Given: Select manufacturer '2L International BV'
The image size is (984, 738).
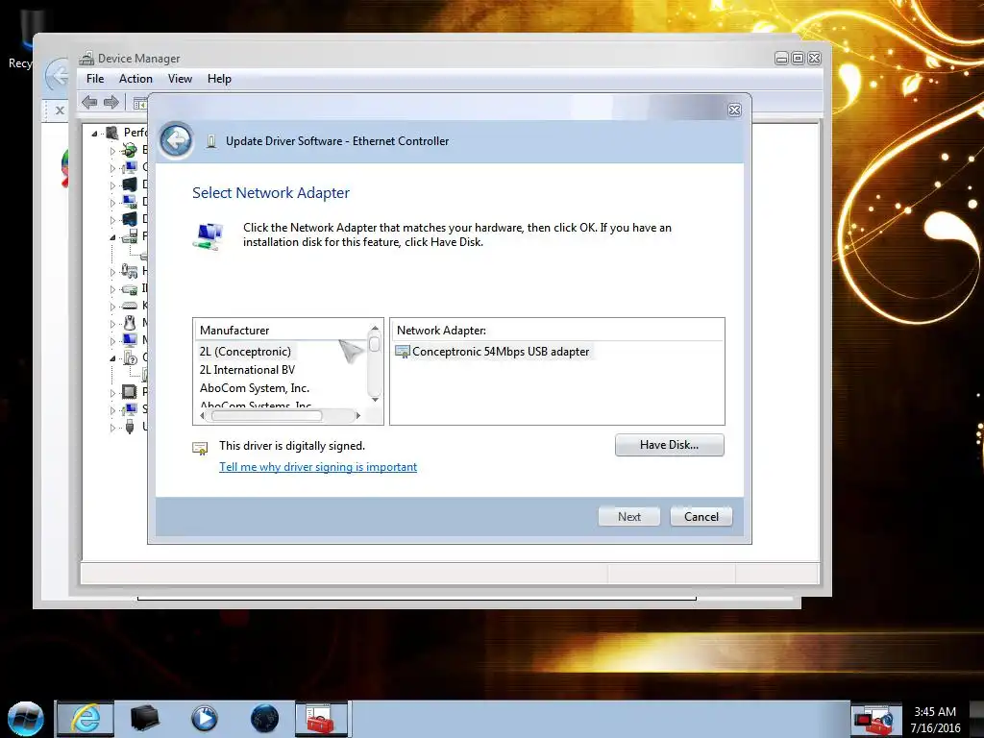Looking at the screenshot, I should (247, 370).
